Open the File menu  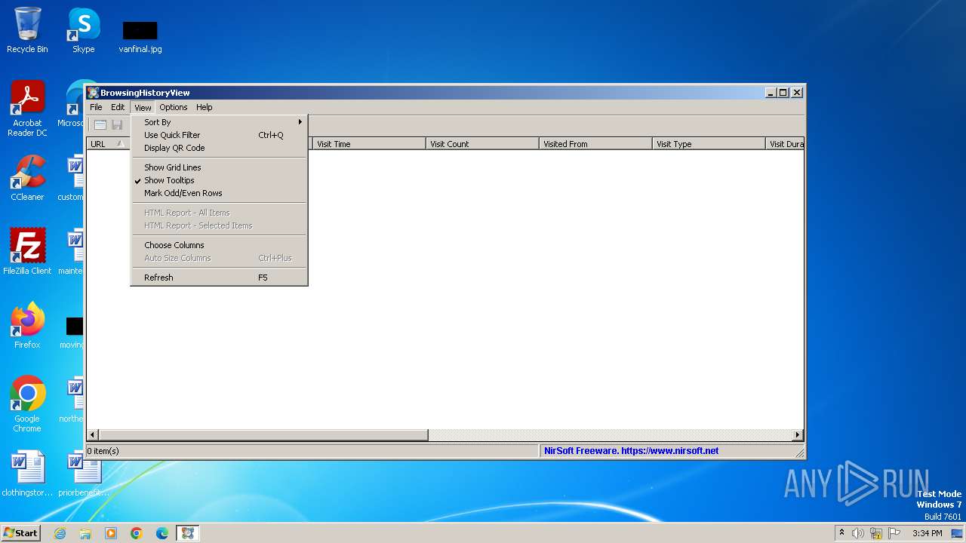pyautogui.click(x=96, y=107)
